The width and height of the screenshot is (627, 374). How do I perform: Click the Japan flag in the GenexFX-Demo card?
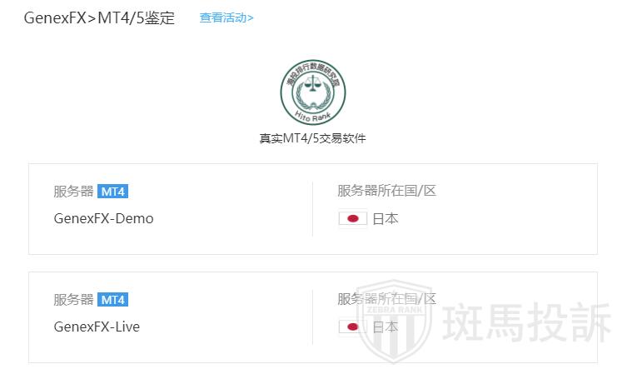[352, 218]
